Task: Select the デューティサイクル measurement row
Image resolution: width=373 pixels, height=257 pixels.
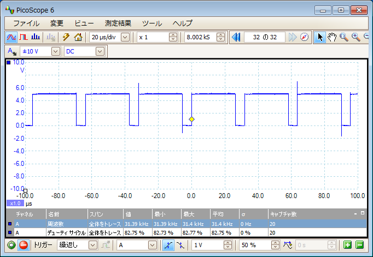Action: (186, 233)
